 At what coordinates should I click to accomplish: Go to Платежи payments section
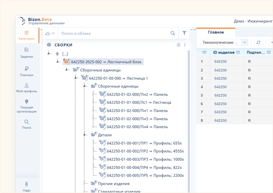[x=26, y=71]
